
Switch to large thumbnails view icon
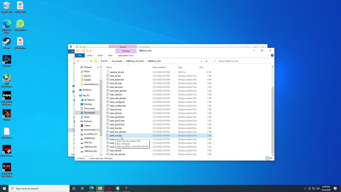tap(271, 158)
